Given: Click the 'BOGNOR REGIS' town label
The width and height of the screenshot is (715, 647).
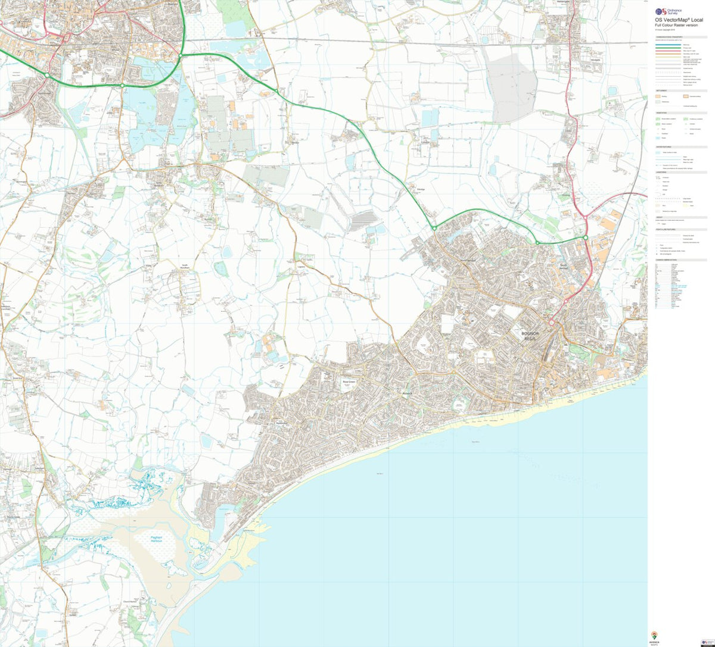Looking at the screenshot, I should pos(530,337).
